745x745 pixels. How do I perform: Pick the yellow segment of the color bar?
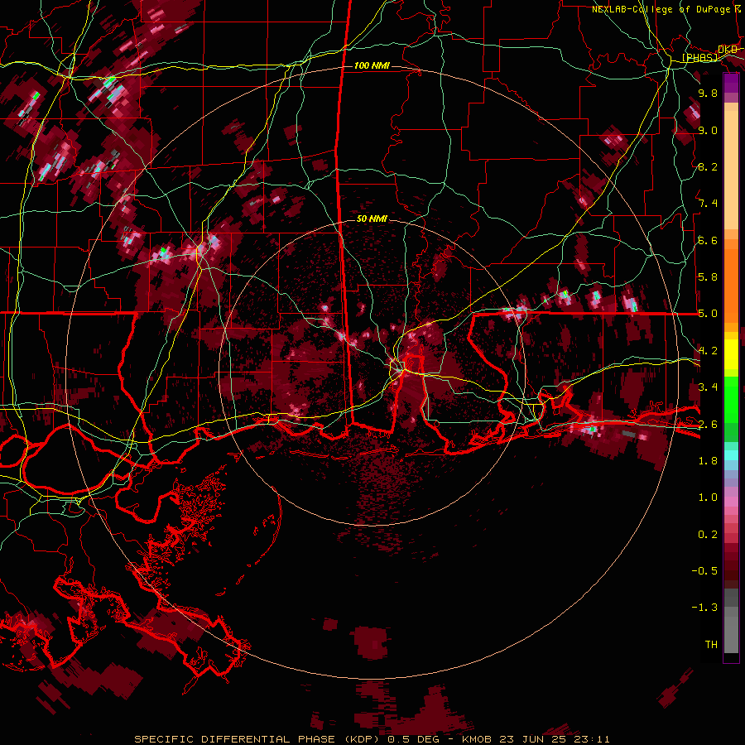coord(731,354)
